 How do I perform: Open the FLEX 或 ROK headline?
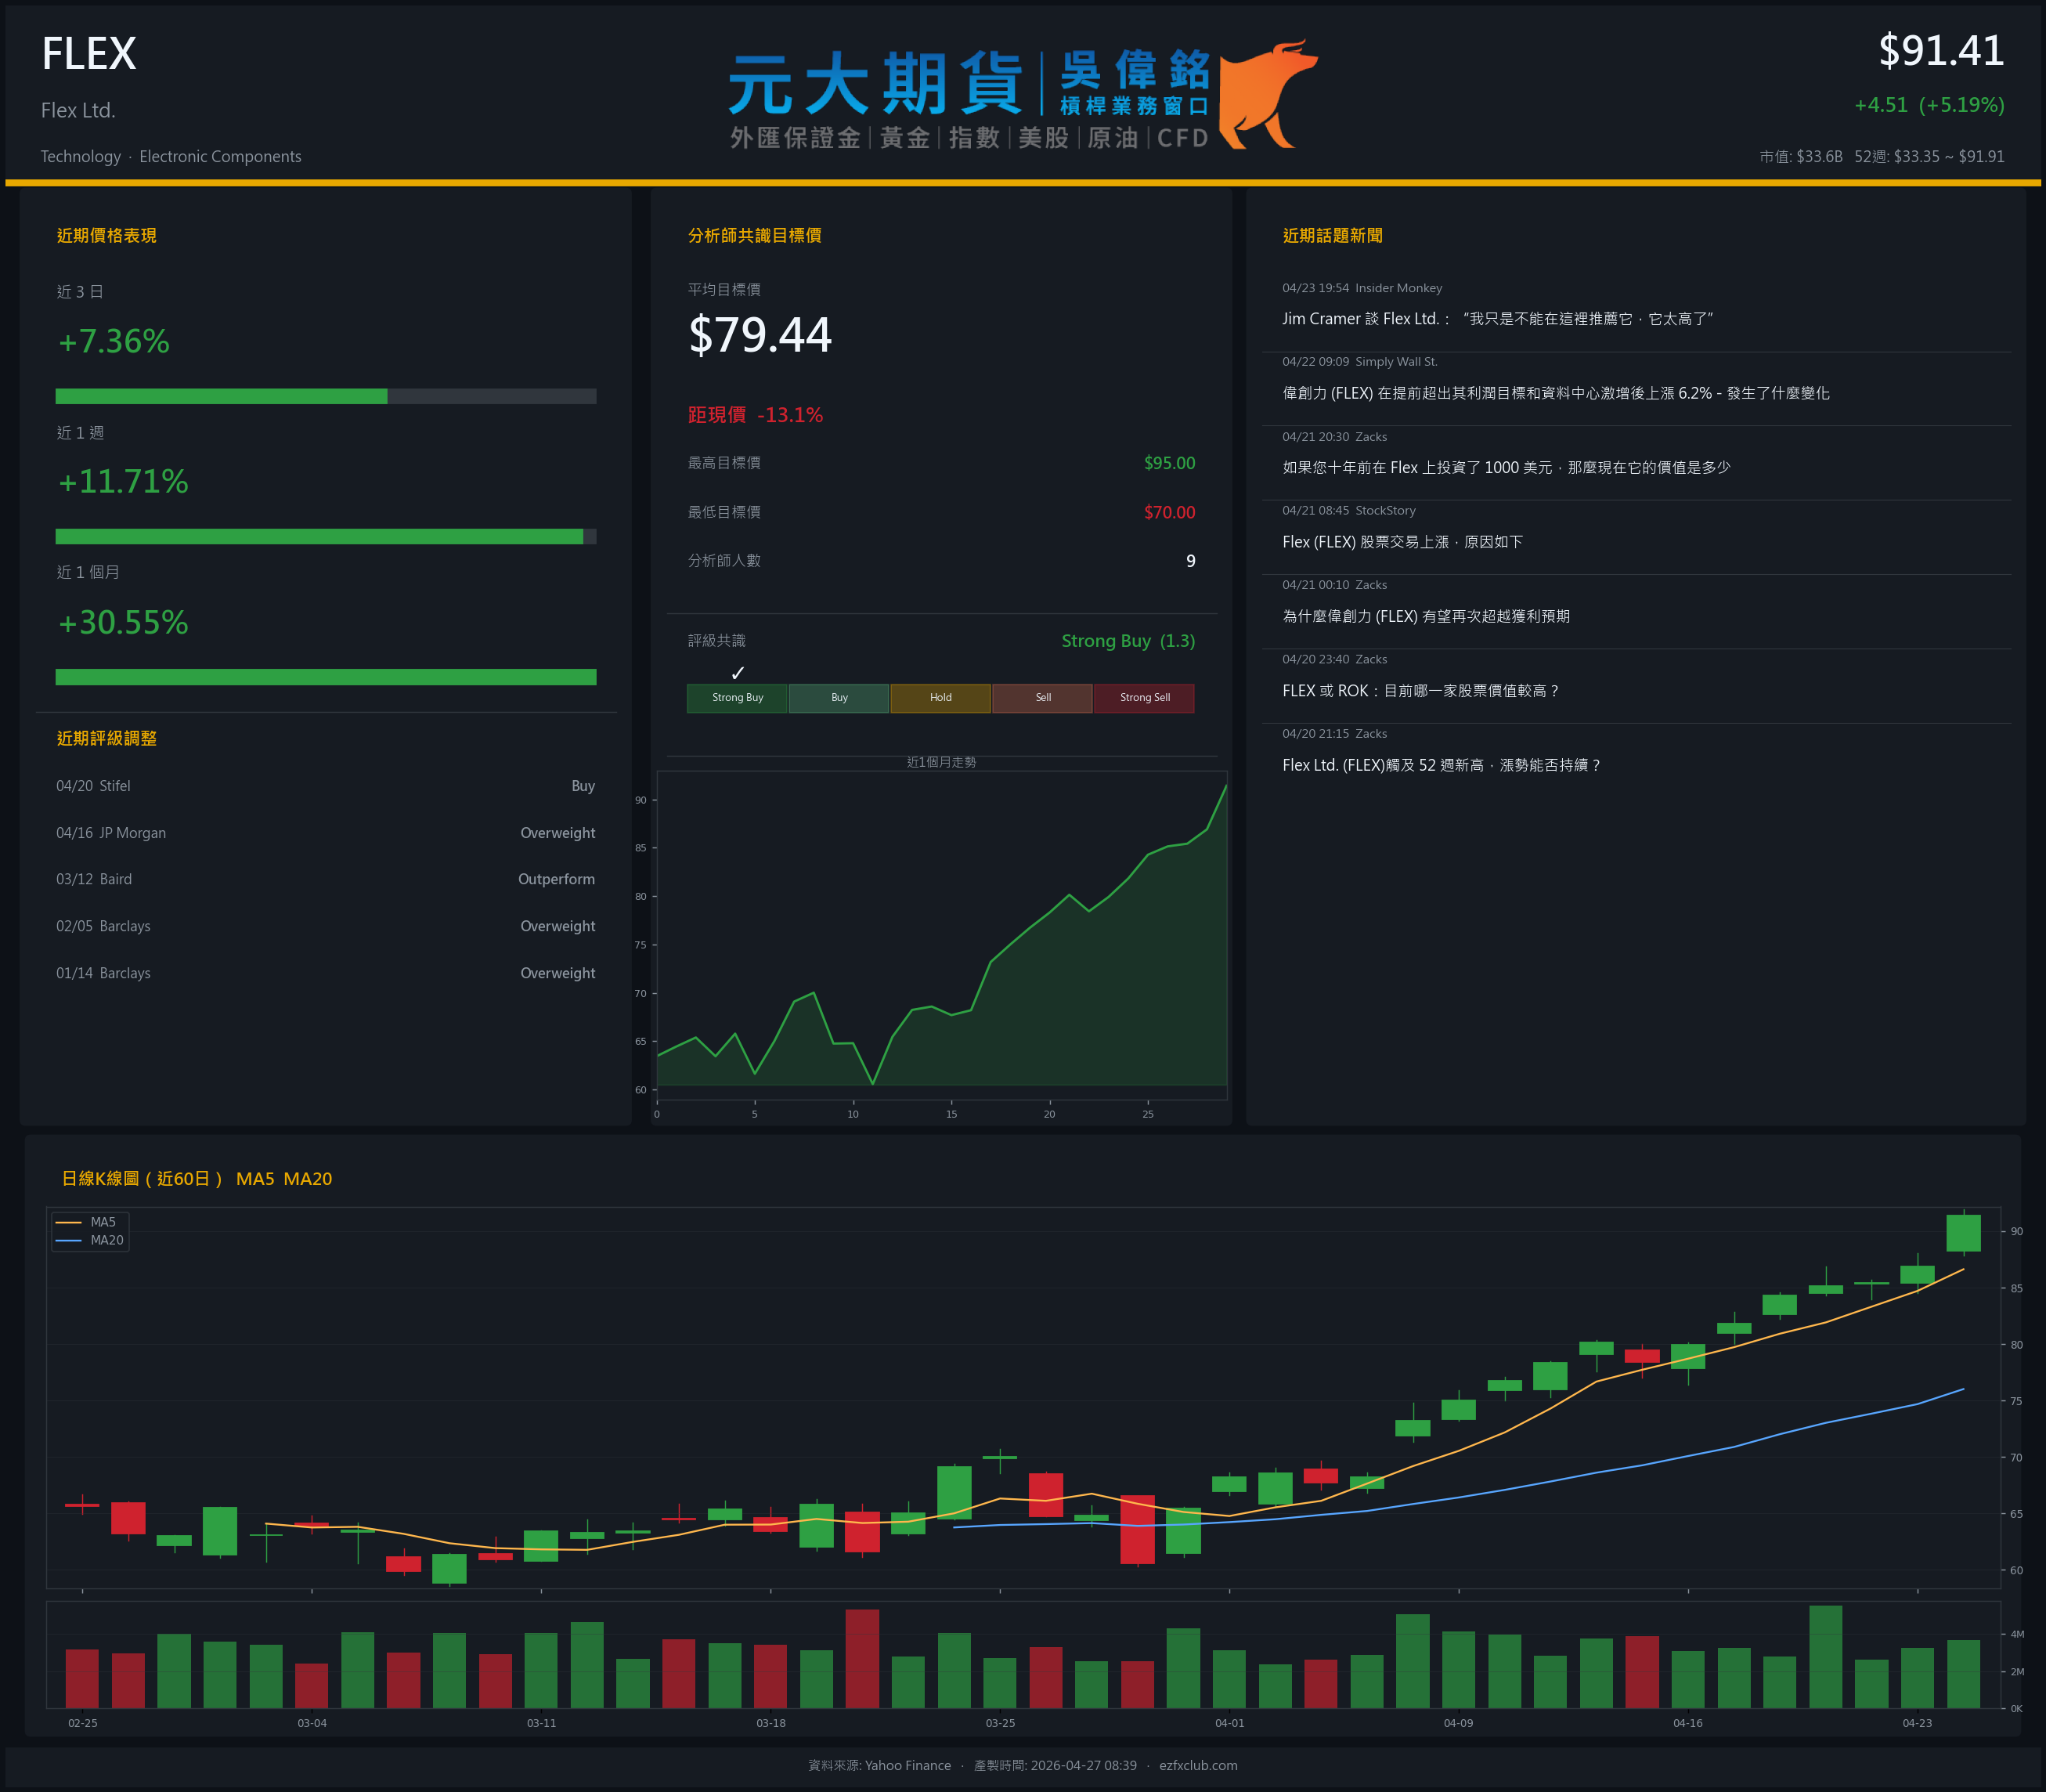coord(1421,691)
